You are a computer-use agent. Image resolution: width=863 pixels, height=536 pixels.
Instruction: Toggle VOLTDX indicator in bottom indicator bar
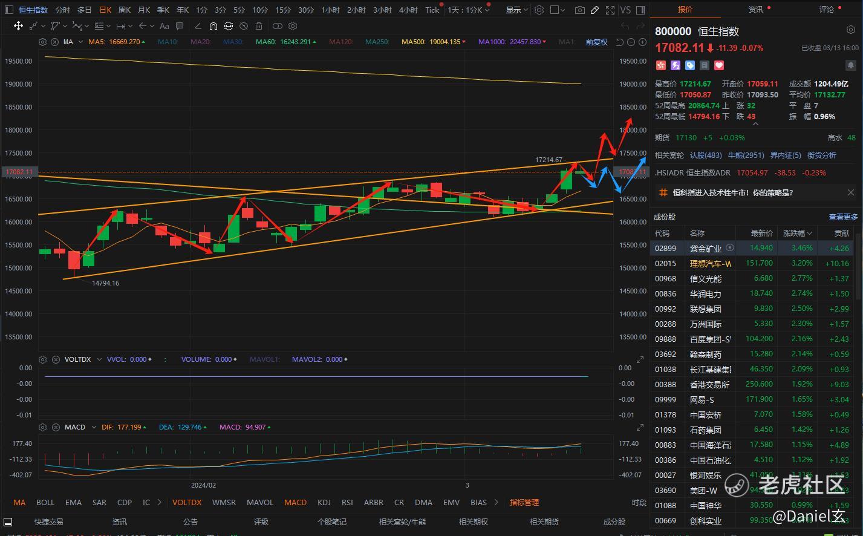187,502
